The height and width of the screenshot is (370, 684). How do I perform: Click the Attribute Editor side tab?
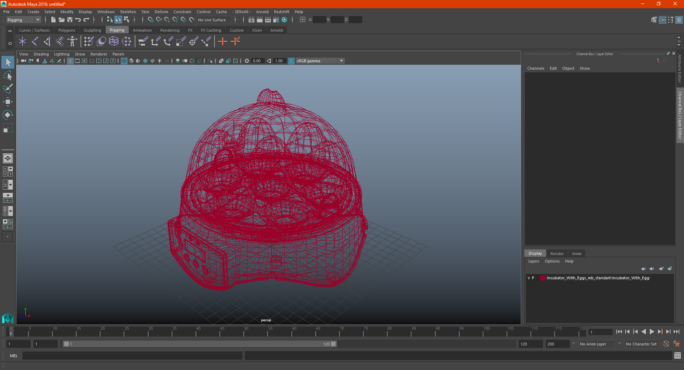click(680, 69)
